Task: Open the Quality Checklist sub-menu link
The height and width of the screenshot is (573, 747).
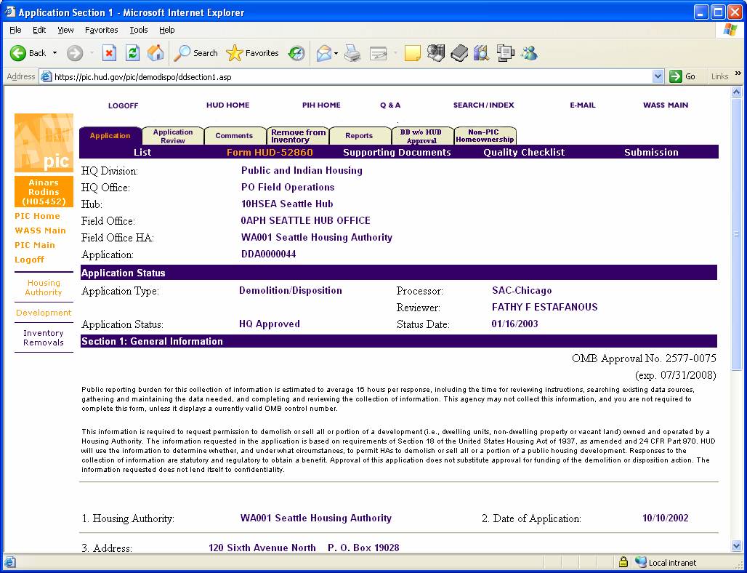Action: pyautogui.click(x=524, y=153)
